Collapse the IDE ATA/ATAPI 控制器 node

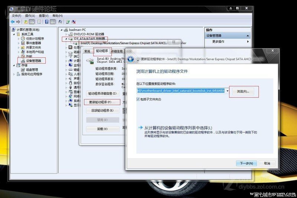(66, 39)
